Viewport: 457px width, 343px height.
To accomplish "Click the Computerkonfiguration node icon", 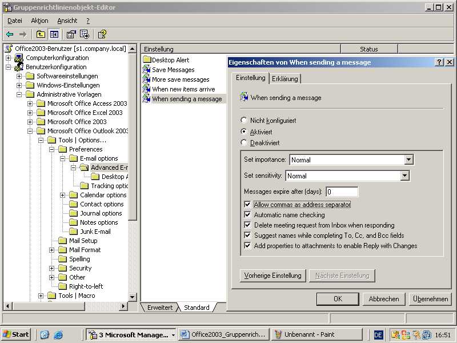I will coord(19,58).
